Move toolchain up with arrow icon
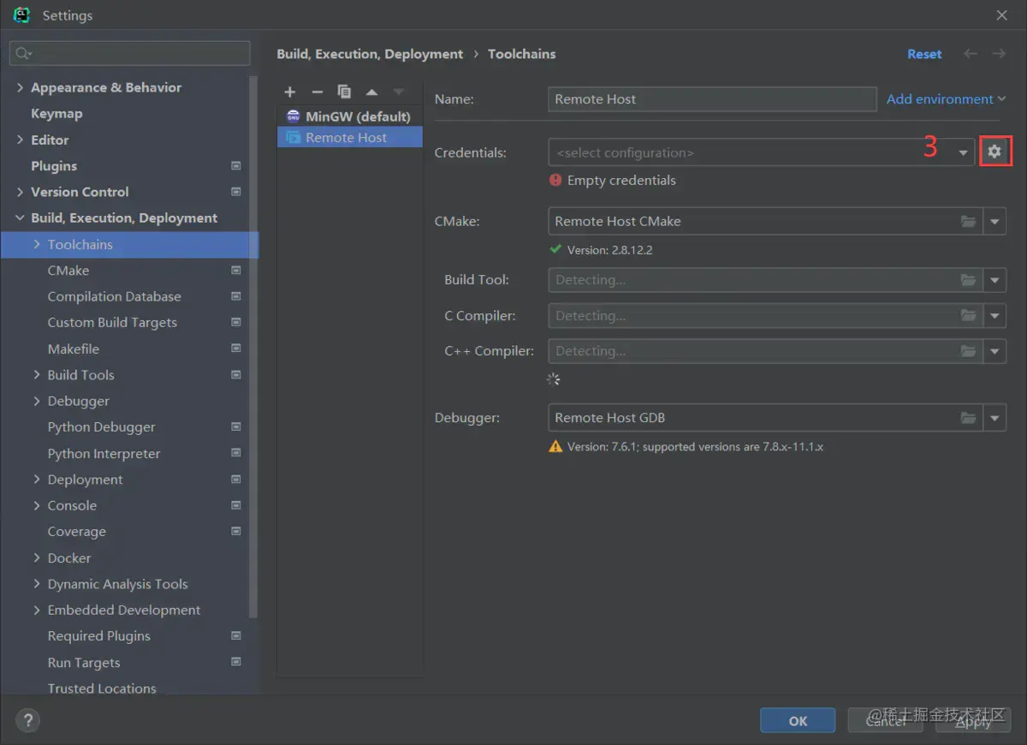Image resolution: width=1027 pixels, height=745 pixels. pyautogui.click(x=371, y=92)
